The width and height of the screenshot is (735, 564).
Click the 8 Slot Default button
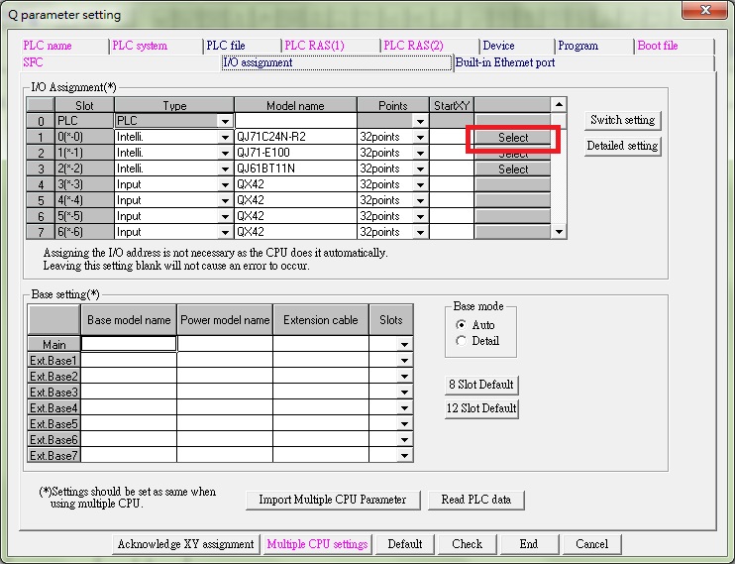[482, 385]
